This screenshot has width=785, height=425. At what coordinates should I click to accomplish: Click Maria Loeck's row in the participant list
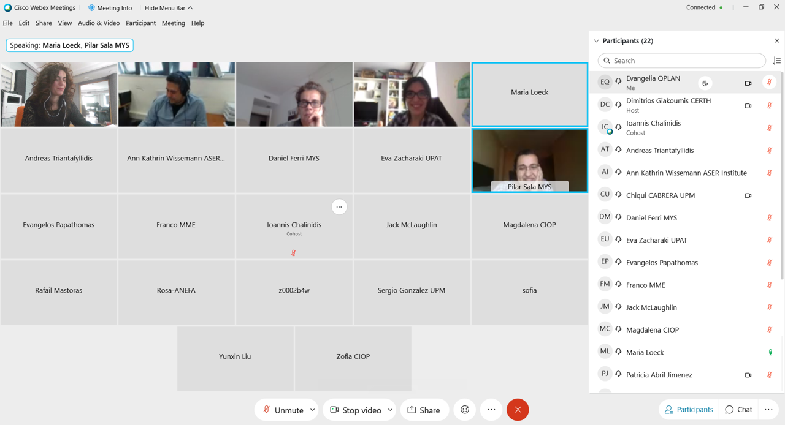(x=686, y=352)
